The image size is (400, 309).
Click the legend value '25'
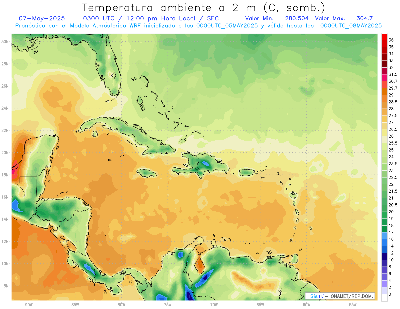(x=391, y=150)
